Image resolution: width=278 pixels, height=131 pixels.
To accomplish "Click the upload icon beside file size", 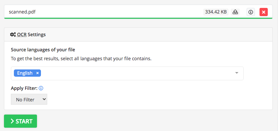I will tap(235, 12).
